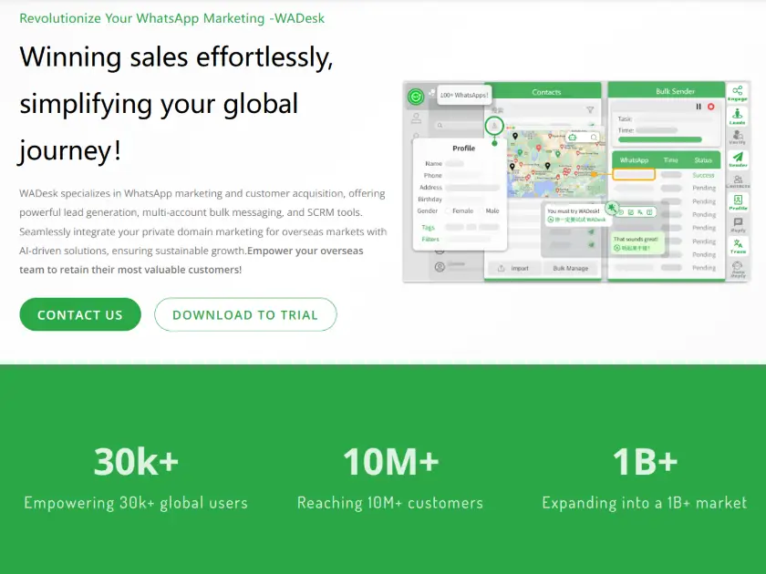This screenshot has width=766, height=574.
Task: Select the Engage icon in the sidebar
Action: [x=737, y=92]
